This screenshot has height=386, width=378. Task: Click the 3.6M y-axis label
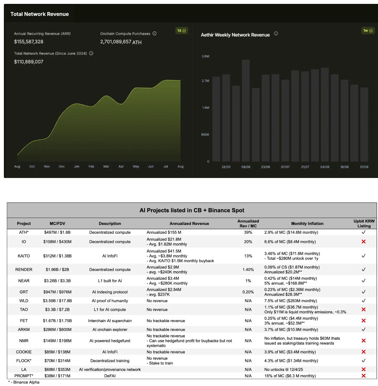point(206,57)
